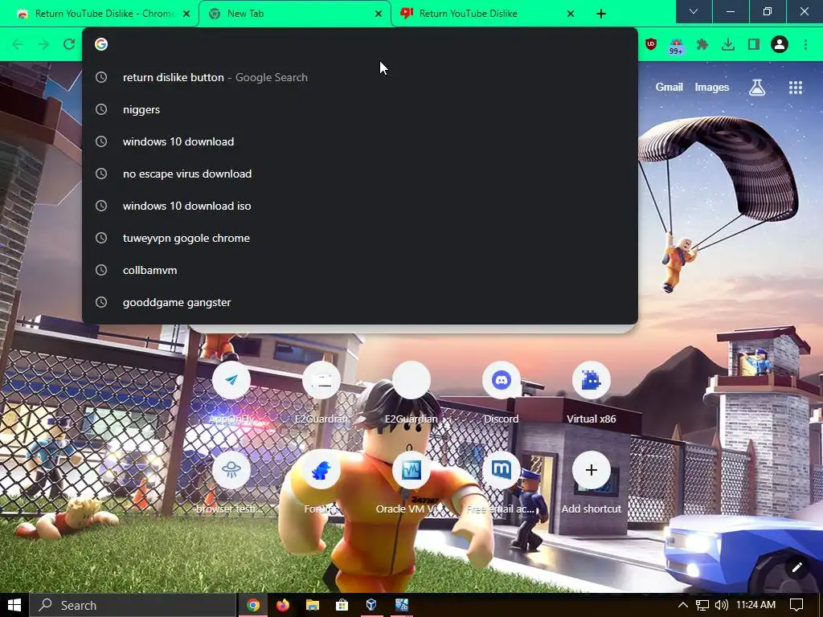Open the Gmail link
This screenshot has width=823, height=617.
click(x=669, y=88)
